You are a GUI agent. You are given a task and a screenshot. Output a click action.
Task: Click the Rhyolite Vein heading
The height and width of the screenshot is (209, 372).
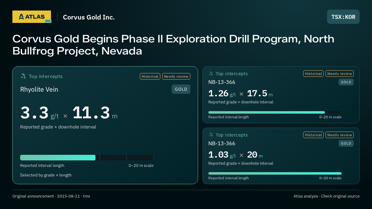click(39, 89)
